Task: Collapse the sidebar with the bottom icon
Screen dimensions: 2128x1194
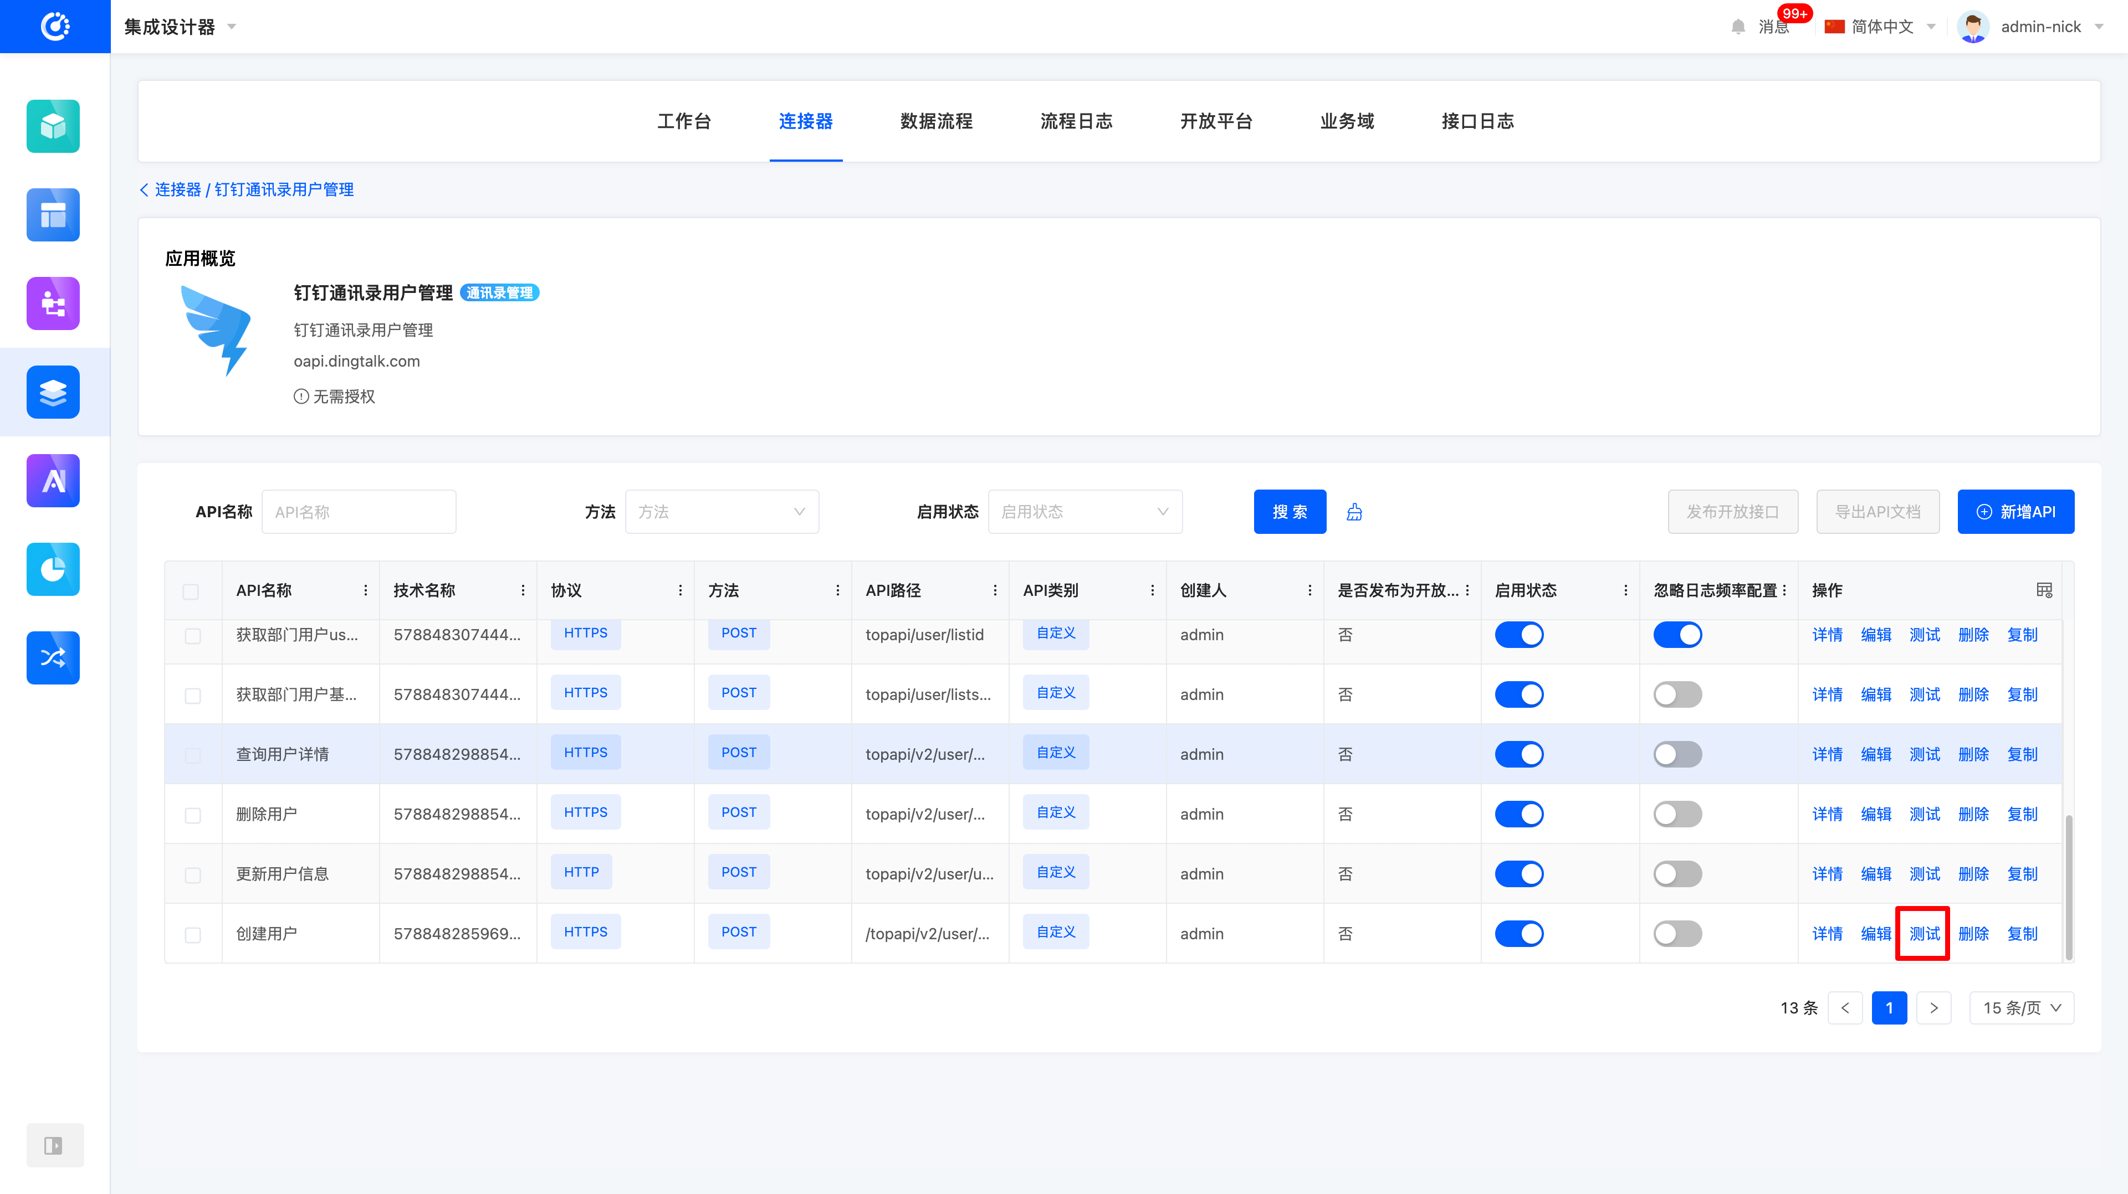Action: [x=53, y=1145]
